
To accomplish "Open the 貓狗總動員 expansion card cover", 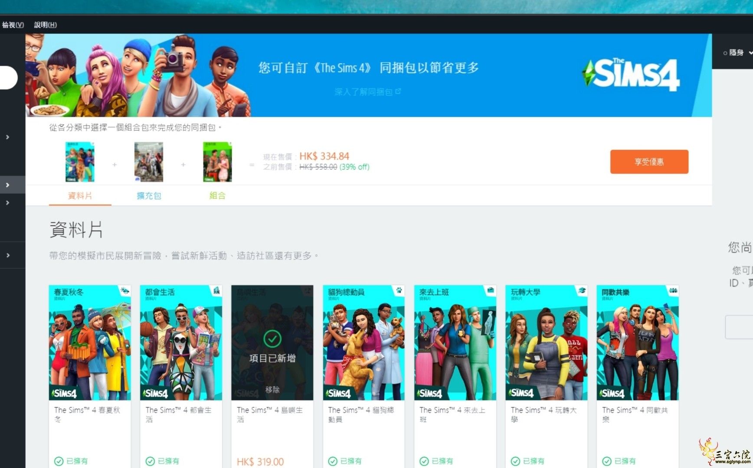I will 363,342.
